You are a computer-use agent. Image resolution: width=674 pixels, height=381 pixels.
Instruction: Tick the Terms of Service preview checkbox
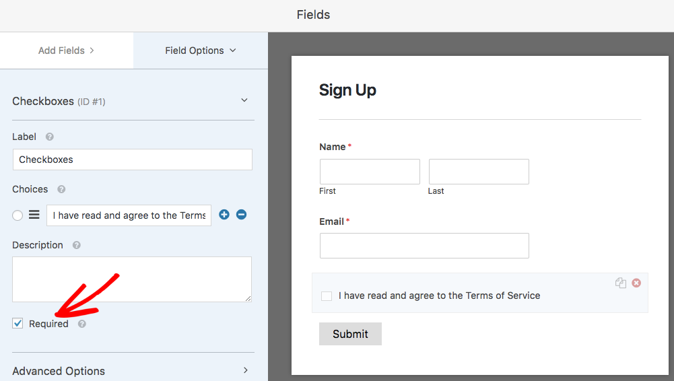click(x=327, y=296)
